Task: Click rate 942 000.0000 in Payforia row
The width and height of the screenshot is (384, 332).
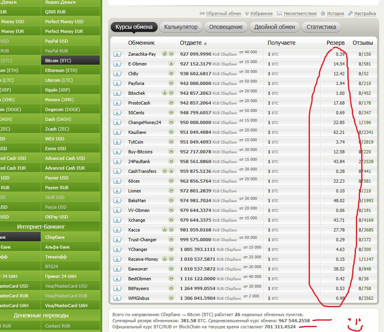Action: (x=195, y=83)
